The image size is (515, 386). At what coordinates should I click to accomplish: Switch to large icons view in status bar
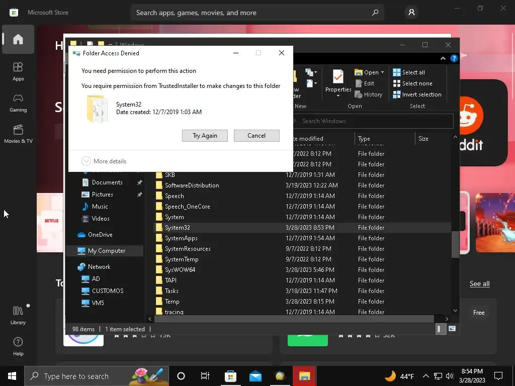click(452, 329)
